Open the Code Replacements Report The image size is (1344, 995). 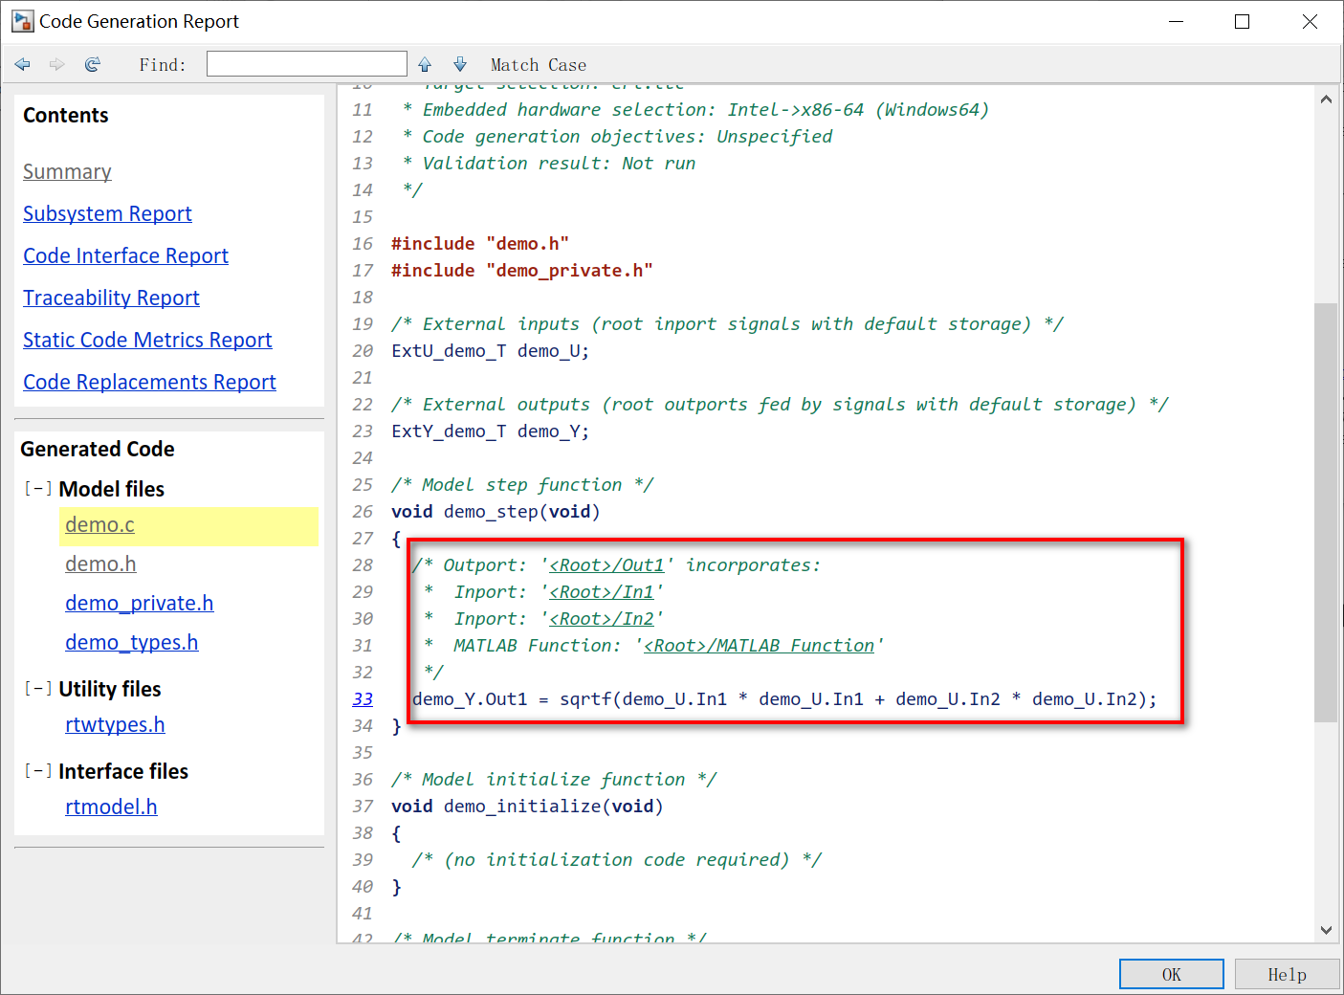coord(149,382)
